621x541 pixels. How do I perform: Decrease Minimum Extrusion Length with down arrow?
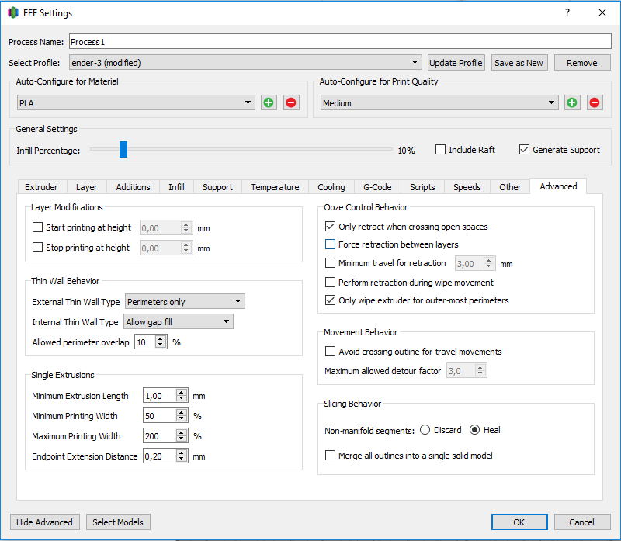pos(182,399)
